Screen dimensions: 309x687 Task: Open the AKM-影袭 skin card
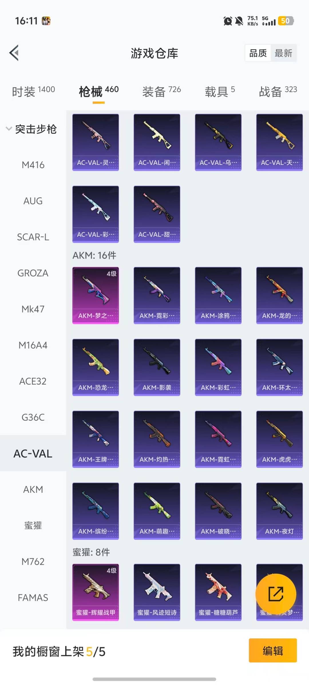coord(157,367)
